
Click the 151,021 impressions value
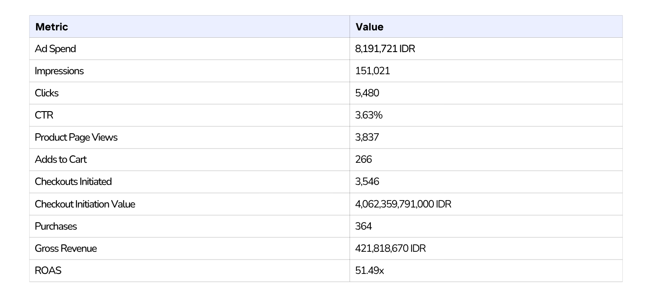pos(373,71)
